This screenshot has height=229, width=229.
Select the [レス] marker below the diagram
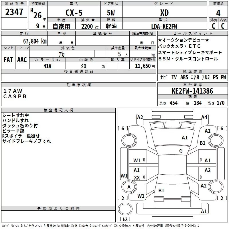[x=125, y=219]
